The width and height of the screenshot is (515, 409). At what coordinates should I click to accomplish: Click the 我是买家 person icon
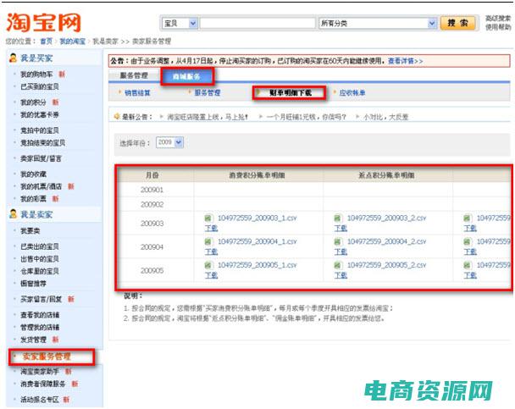(14, 58)
